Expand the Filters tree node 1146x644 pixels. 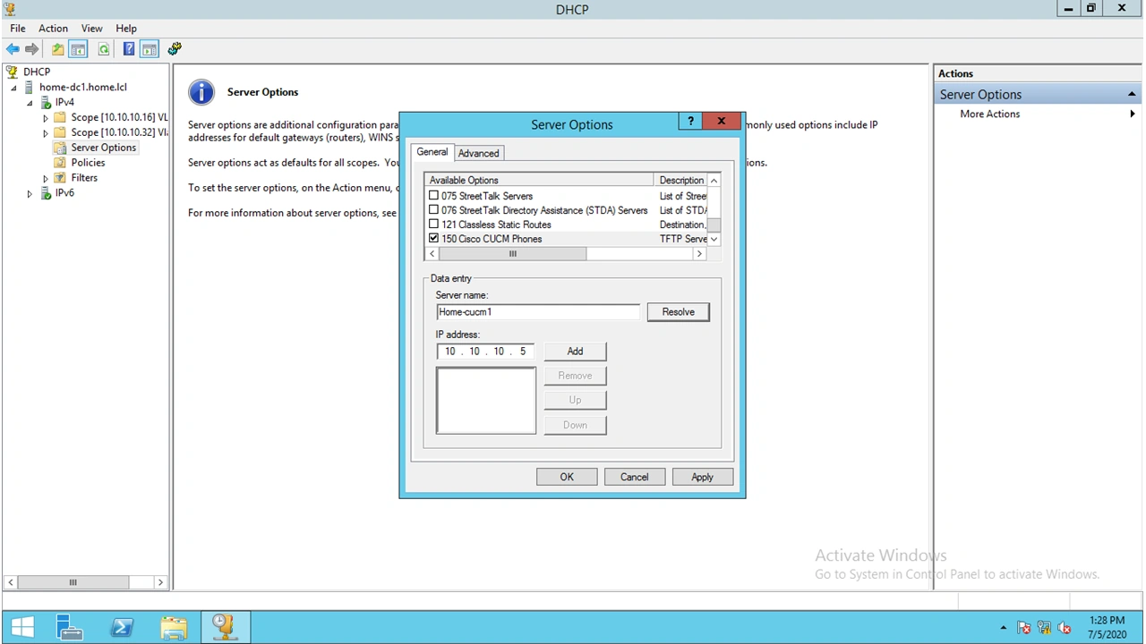(x=46, y=178)
